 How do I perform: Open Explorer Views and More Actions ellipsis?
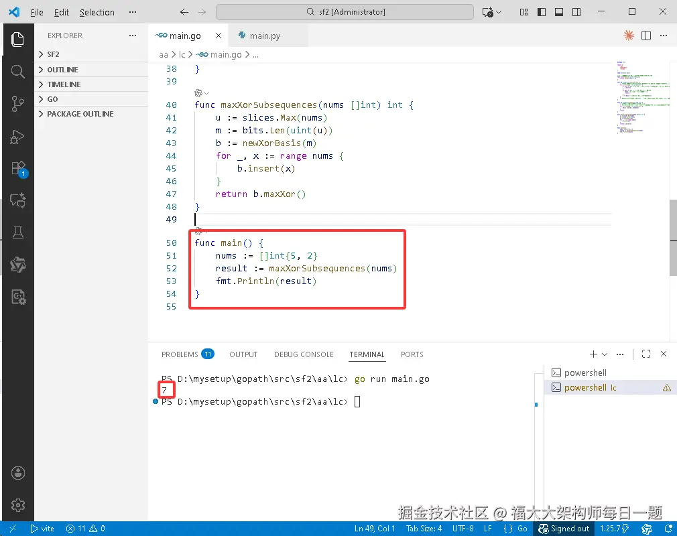pyautogui.click(x=133, y=36)
